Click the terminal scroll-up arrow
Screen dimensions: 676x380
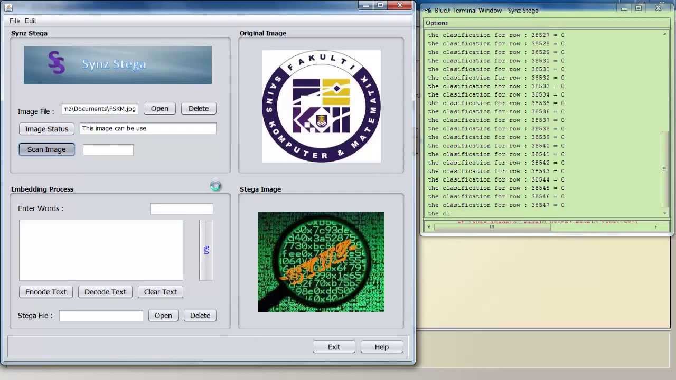(x=664, y=35)
